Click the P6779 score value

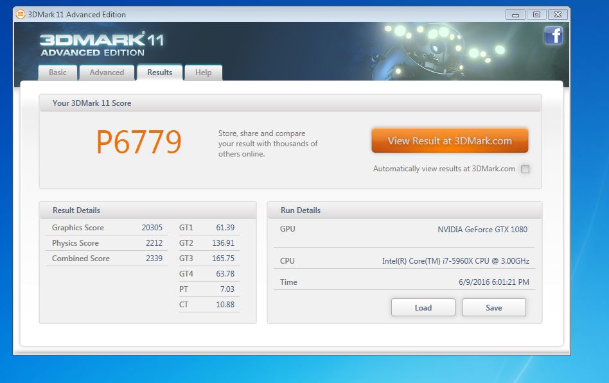click(139, 142)
